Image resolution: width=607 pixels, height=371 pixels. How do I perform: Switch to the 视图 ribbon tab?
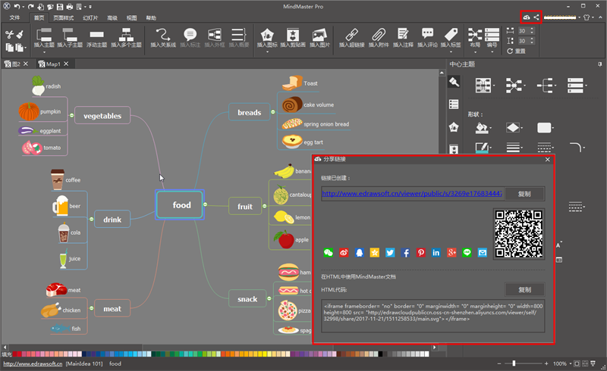[131, 17]
